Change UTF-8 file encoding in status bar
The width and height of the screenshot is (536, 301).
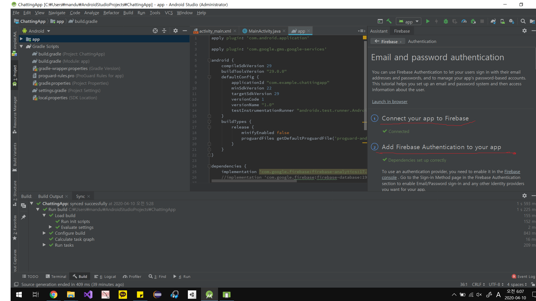(496, 284)
